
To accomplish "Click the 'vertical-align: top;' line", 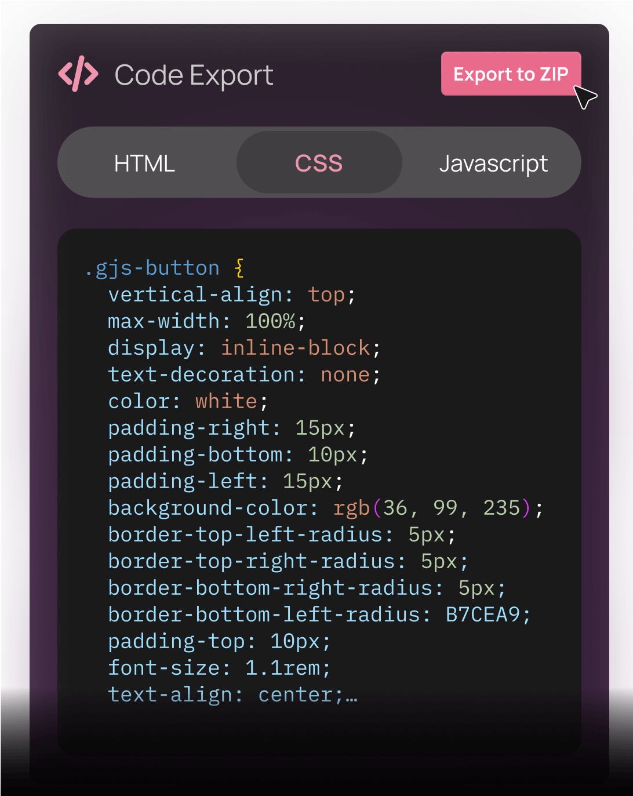I will [x=232, y=295].
